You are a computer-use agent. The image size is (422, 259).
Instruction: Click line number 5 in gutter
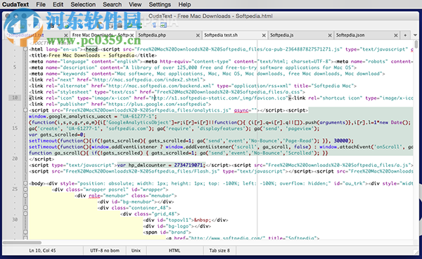tap(15, 67)
